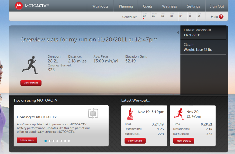Click the '0:24:43' time value
The image size is (235, 154).
[157, 124]
